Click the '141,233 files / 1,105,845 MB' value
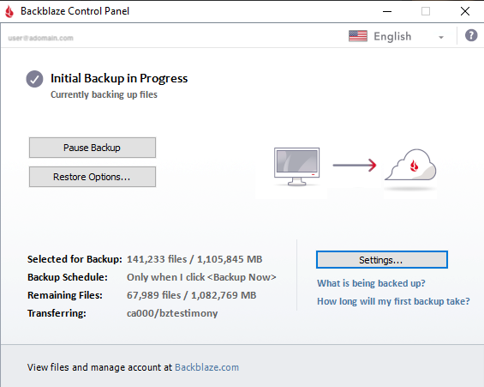The image size is (484, 387). (194, 259)
